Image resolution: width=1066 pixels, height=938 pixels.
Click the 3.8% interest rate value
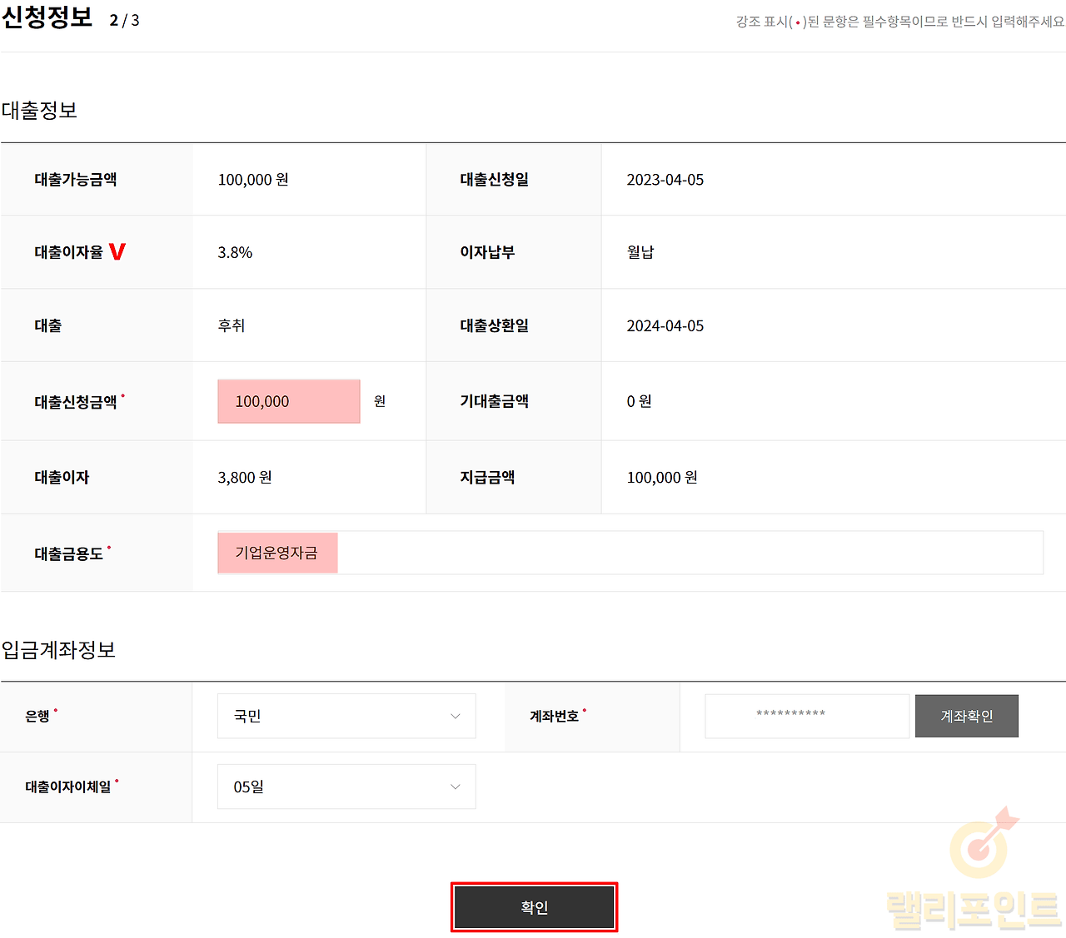tap(235, 252)
